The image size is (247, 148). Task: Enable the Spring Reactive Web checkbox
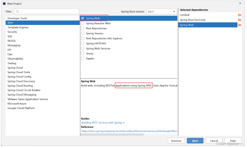point(83,23)
